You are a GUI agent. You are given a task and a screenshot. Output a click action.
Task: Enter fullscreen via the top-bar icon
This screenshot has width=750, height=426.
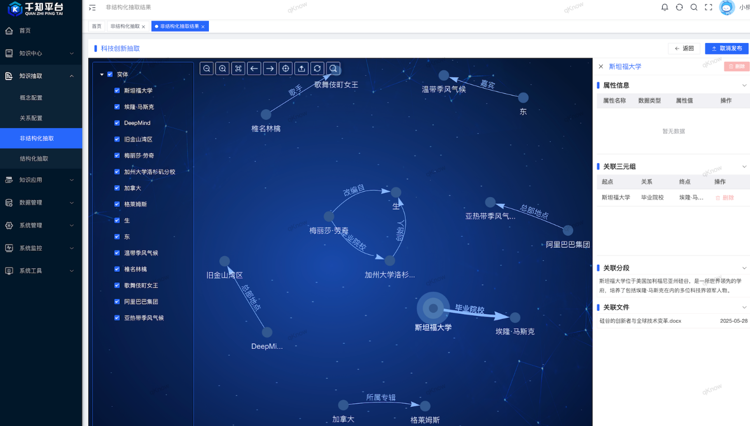point(708,7)
